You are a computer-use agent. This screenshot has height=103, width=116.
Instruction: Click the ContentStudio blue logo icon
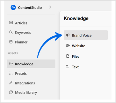[13, 7]
